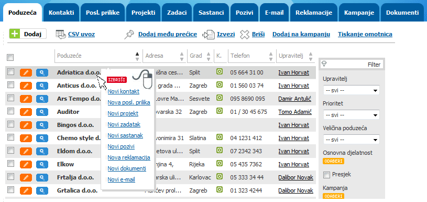Switch to the Kontakti tab
Screen dimensions: 427x202
[x=61, y=13]
